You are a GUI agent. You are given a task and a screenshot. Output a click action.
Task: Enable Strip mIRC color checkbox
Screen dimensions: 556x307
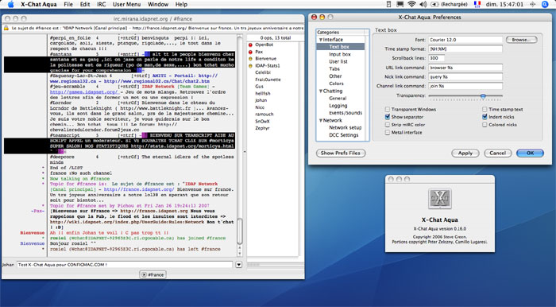click(388, 125)
